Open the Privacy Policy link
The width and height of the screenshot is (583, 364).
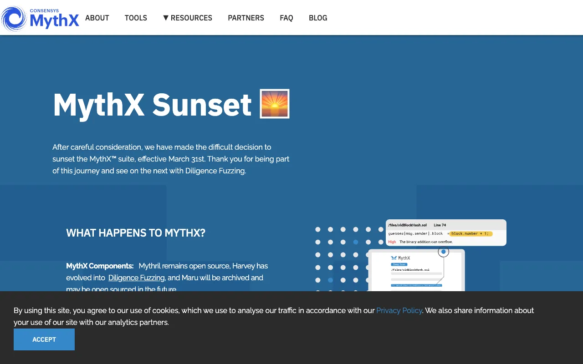pos(399,310)
